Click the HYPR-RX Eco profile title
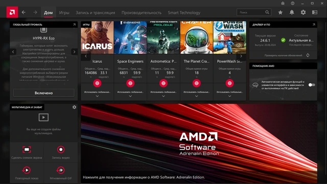This screenshot has height=184, width=327. coord(43,38)
